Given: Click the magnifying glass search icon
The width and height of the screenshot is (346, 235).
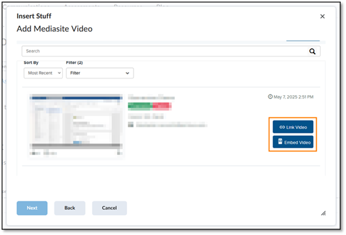Looking at the screenshot, I should pos(312,51).
